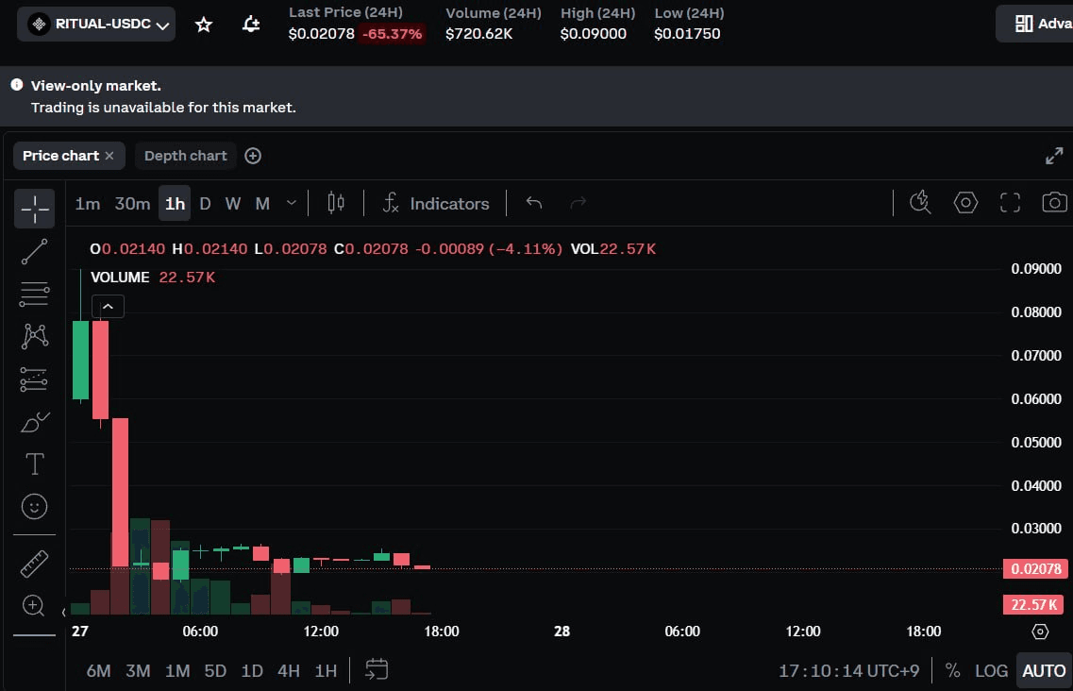
Task: Select the ruler measure tool
Action: point(34,564)
